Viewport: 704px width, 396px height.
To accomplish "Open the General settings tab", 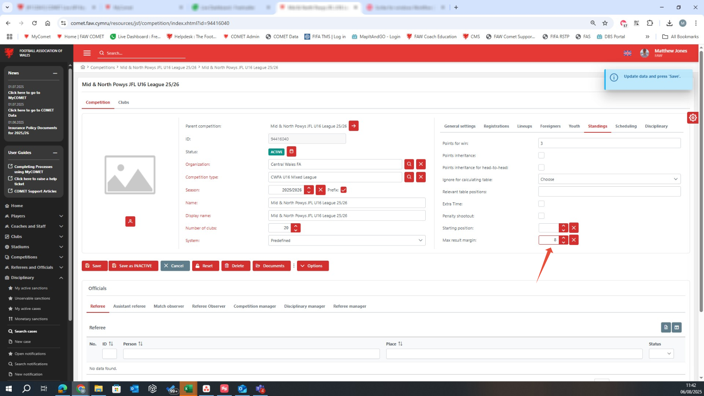I will click(460, 126).
